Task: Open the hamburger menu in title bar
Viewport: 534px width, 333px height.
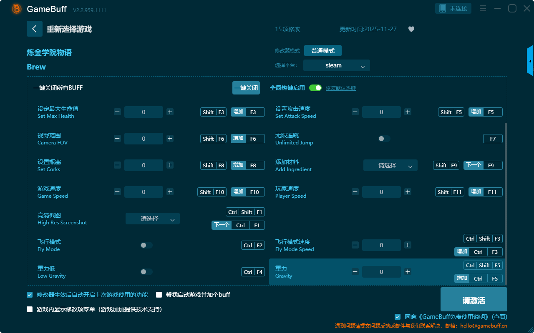Action: [483, 8]
